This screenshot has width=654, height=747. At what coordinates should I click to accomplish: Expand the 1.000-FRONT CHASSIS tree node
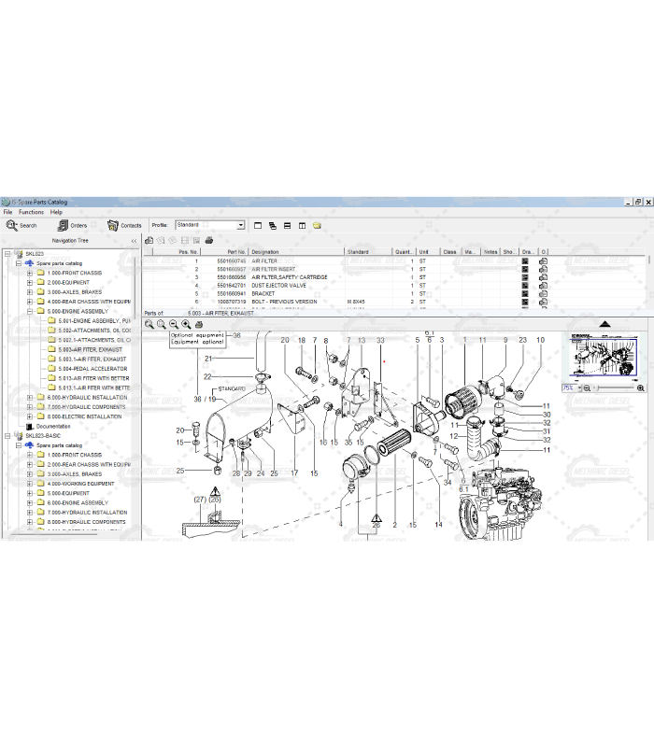coord(30,273)
